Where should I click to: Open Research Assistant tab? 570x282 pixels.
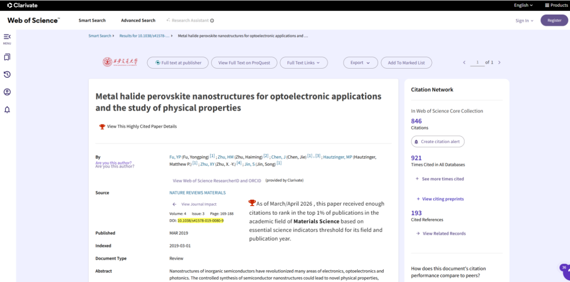click(187, 21)
